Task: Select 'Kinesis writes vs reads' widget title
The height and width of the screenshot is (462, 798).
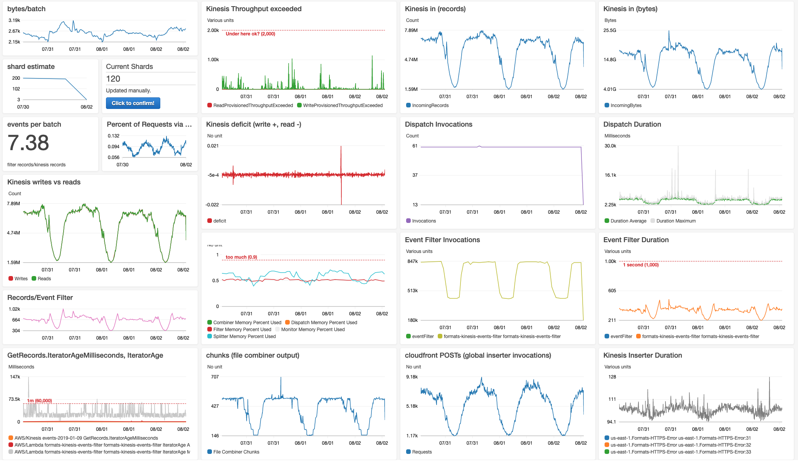Action: pos(44,182)
